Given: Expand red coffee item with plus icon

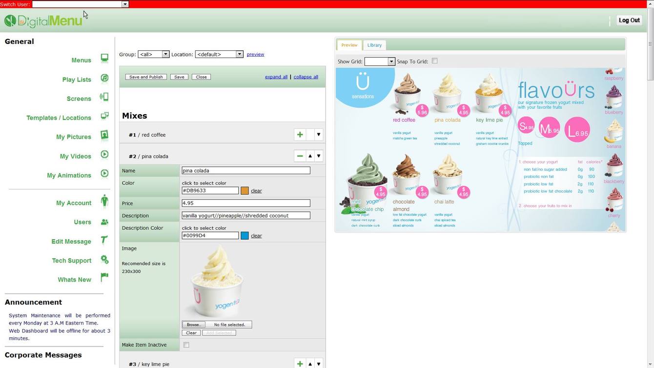Looking at the screenshot, I should point(300,135).
